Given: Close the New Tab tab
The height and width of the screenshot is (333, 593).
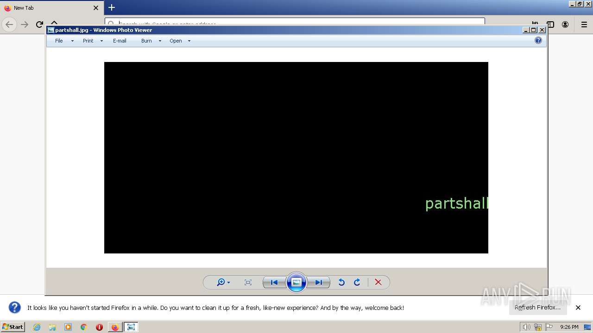Looking at the screenshot, I should pyautogui.click(x=96, y=8).
